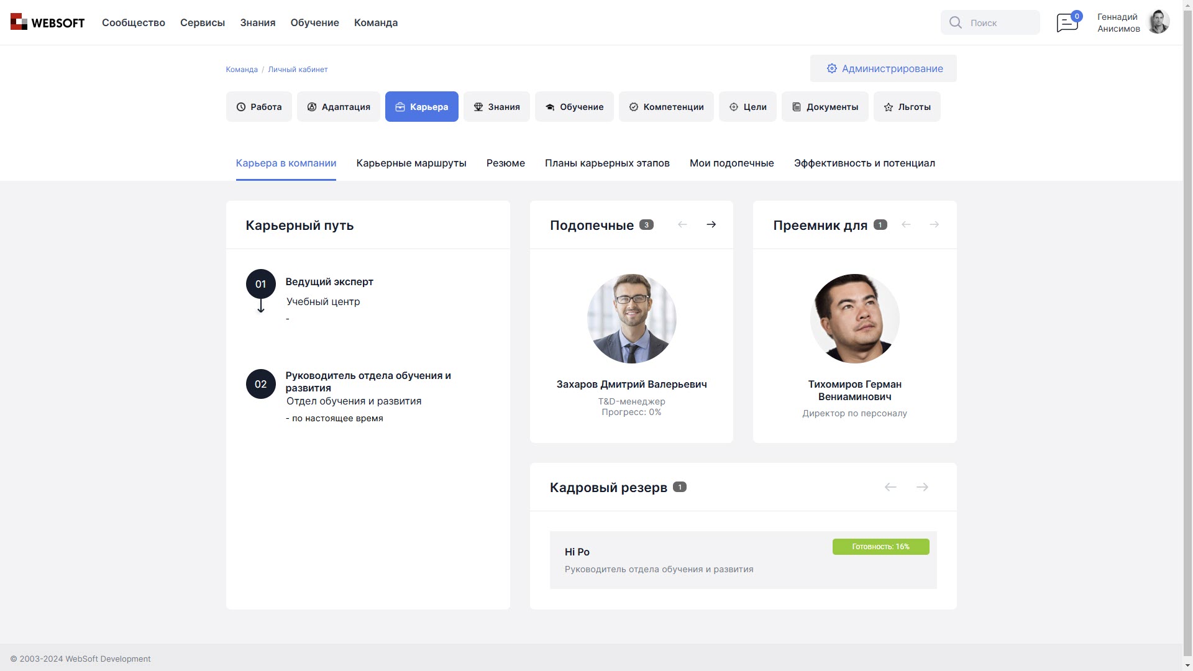Open Документы via the document icon
Image resolution: width=1193 pixels, height=671 pixels.
796,106
